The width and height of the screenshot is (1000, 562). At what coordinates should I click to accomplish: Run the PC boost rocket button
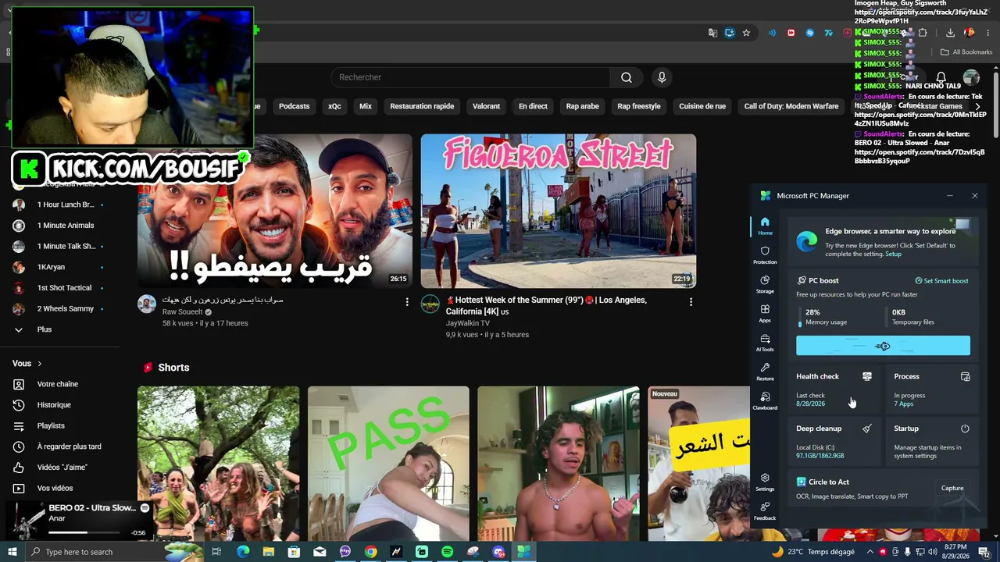[883, 346]
